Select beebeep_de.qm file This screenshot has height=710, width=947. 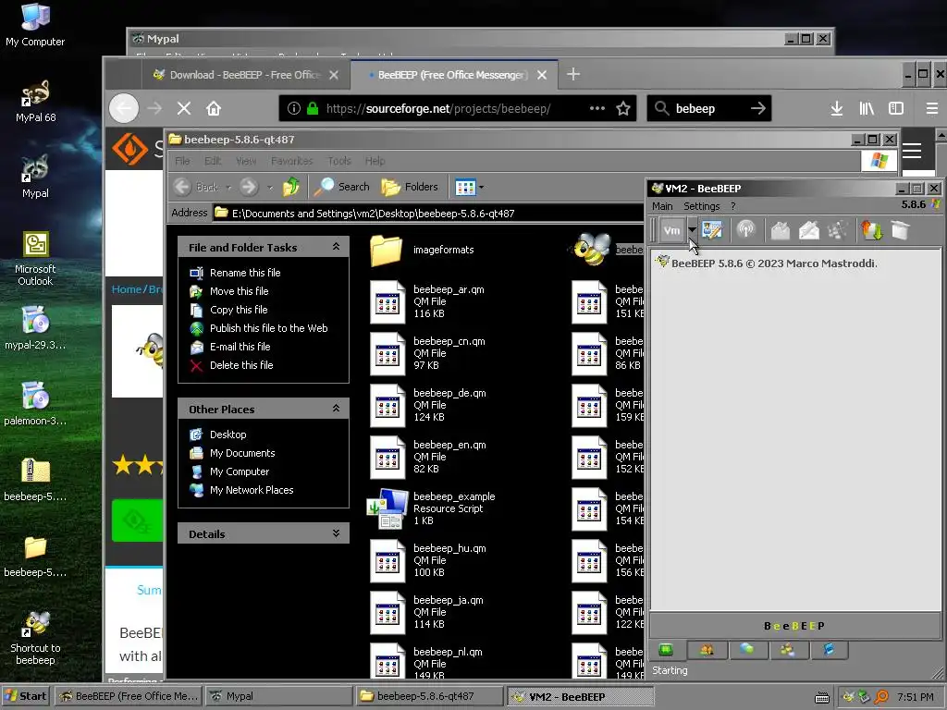pos(427,405)
